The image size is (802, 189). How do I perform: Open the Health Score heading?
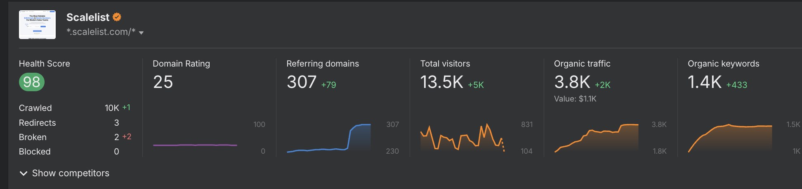coord(45,64)
